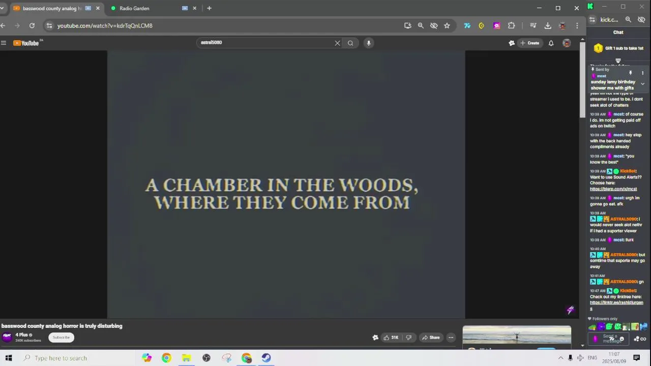Subscribe to the 4 Plus channel
The width and height of the screenshot is (651, 366).
click(61, 338)
